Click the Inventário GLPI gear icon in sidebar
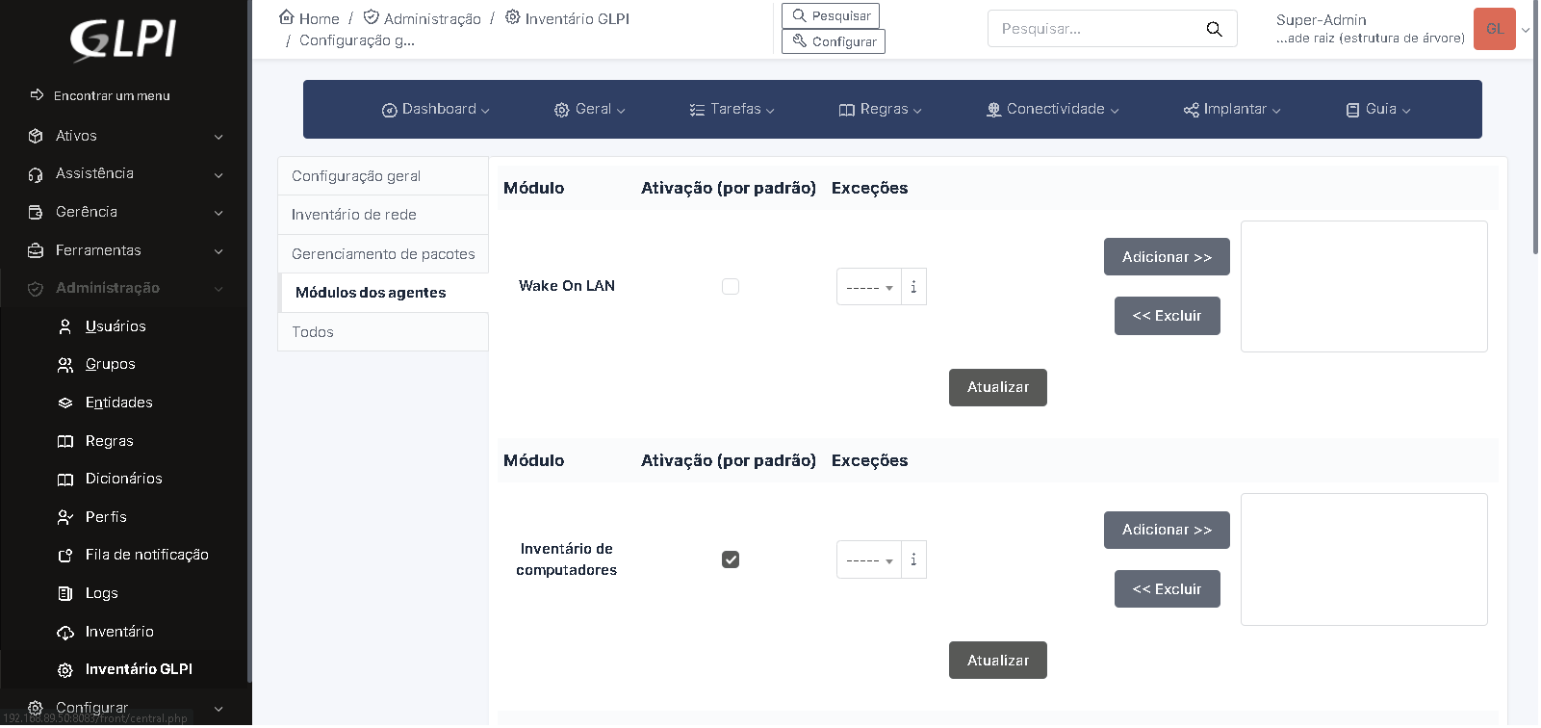This screenshot has width=1541, height=728. coord(65,670)
